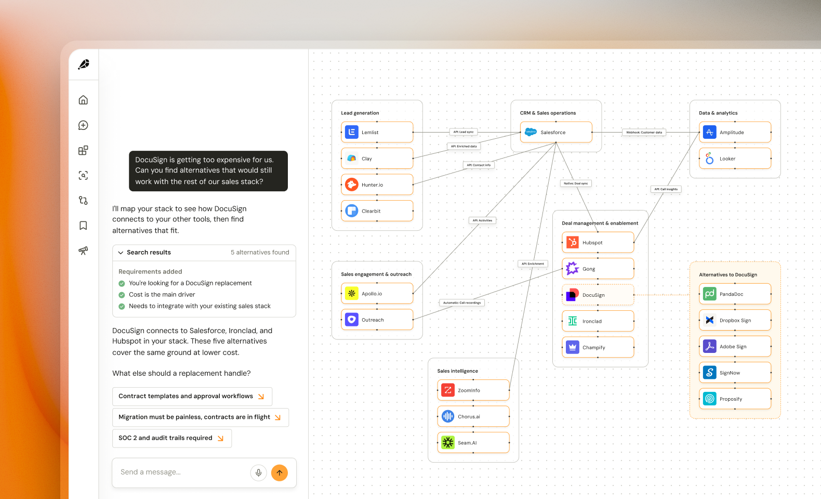
Task: Start a new chat from the sidebar
Action: (83, 125)
